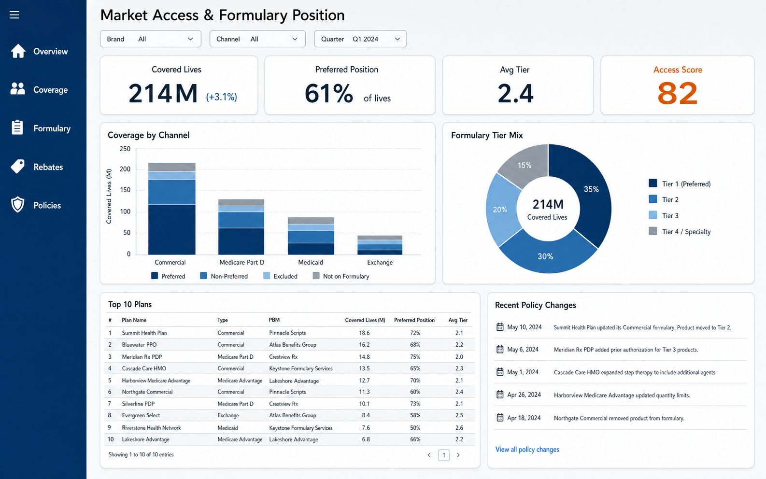Image resolution: width=766 pixels, height=479 pixels.
Task: Navigate to Rebates in sidebar
Action: pyautogui.click(x=48, y=167)
